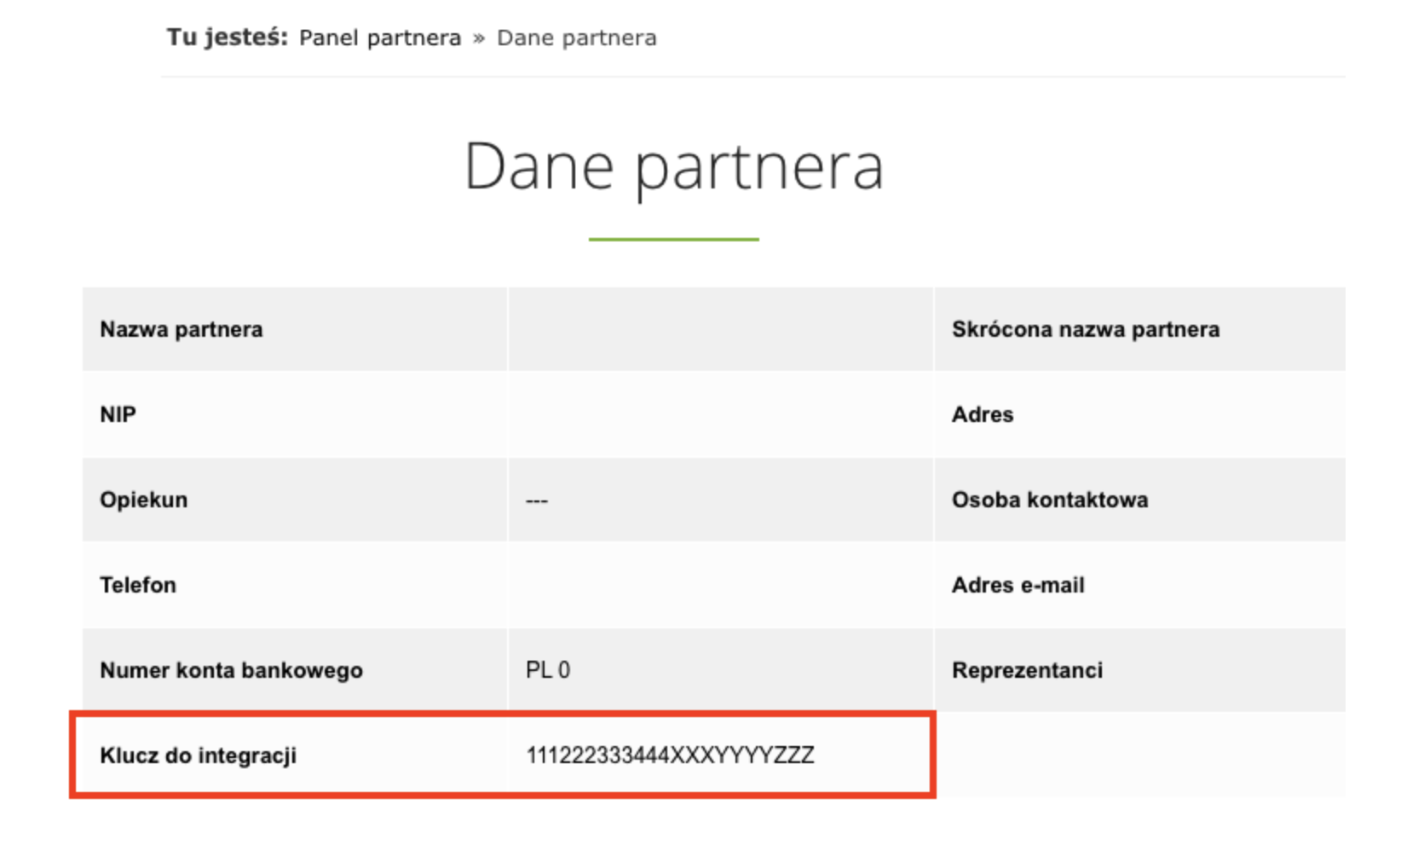Screen dimensions: 1401x856
Task: Click the Klucz do integracji label
Action: coord(199,755)
